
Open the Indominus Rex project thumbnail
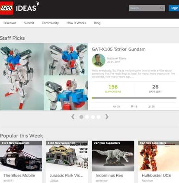point(113,156)
